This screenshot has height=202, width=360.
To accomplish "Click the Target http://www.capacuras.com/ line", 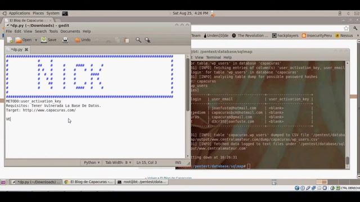I will (x=41, y=110).
